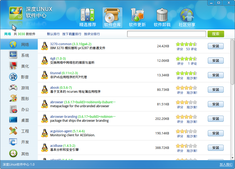Viewport: 235px width, 169px height.
Task: Open the 软件更新 updates flask icon
Action: pyautogui.click(x=137, y=15)
